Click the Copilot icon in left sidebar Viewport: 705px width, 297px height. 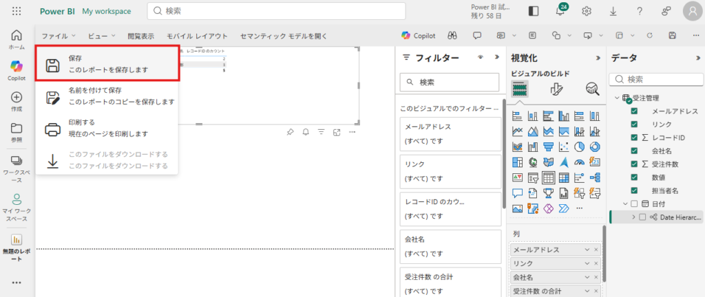pos(17,66)
